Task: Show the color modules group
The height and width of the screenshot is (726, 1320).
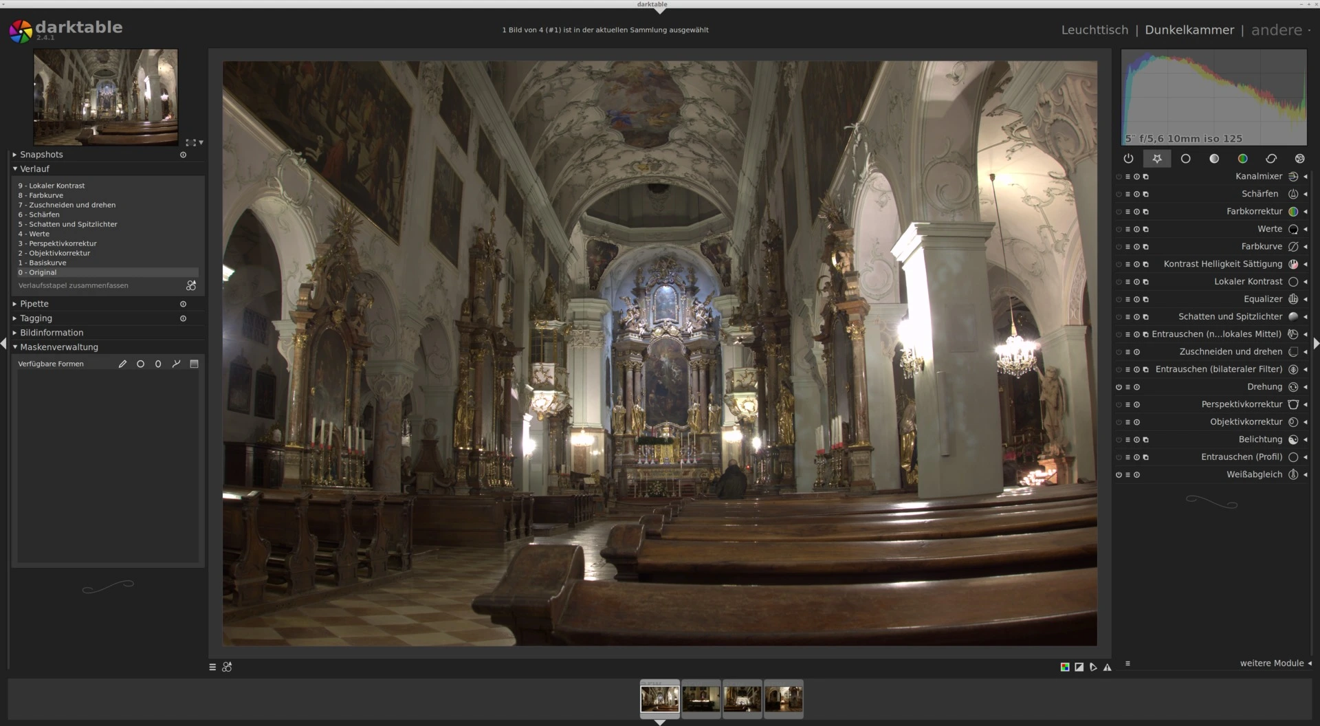Action: (1242, 159)
